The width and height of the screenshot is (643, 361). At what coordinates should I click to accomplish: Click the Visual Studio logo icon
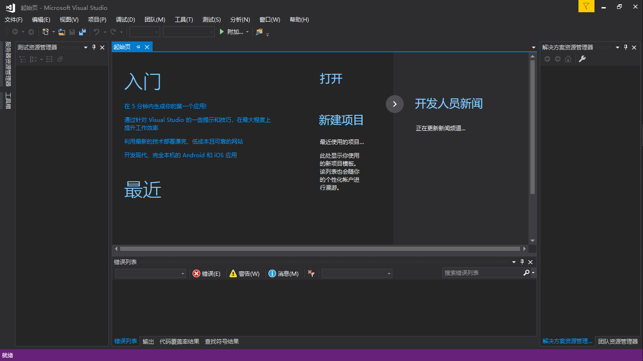coord(10,8)
